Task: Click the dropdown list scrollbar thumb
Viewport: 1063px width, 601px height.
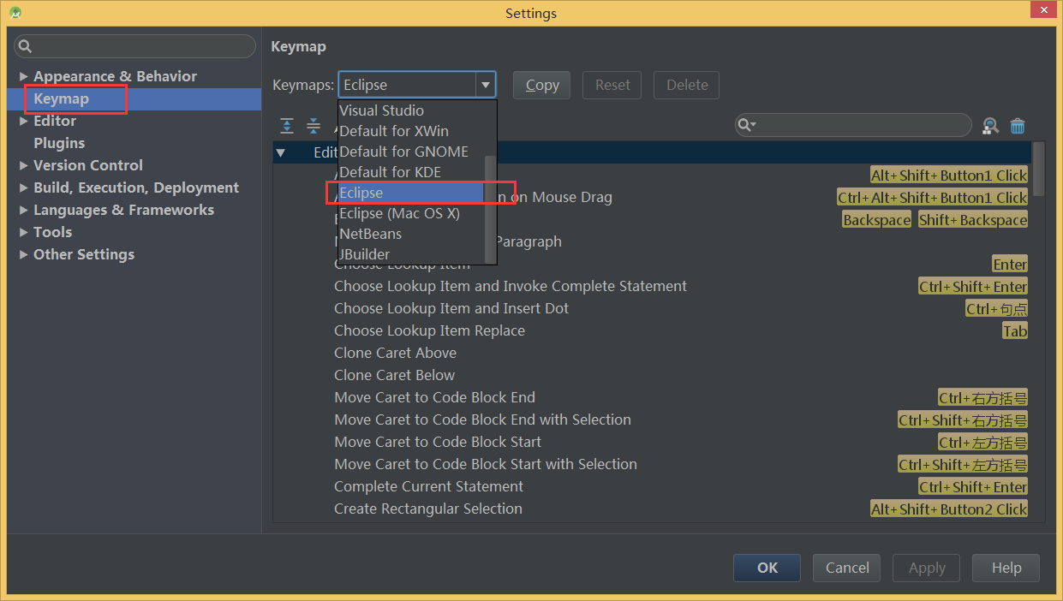Action: [490, 208]
